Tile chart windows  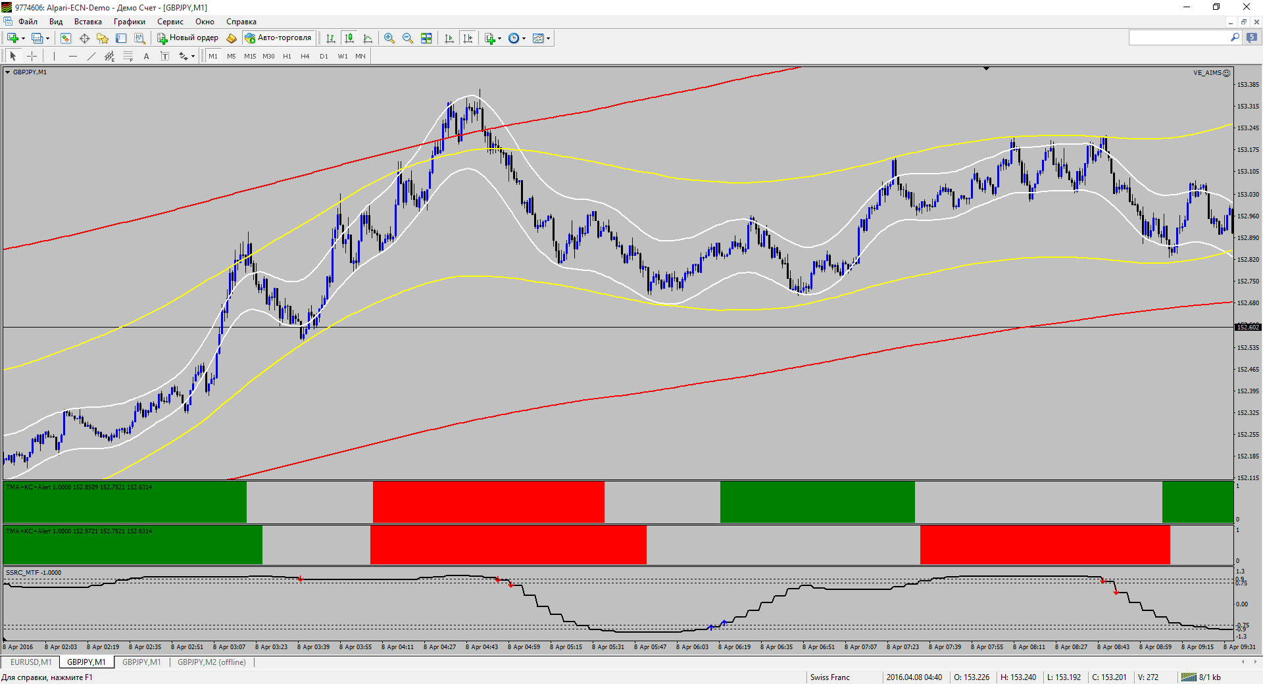426,38
